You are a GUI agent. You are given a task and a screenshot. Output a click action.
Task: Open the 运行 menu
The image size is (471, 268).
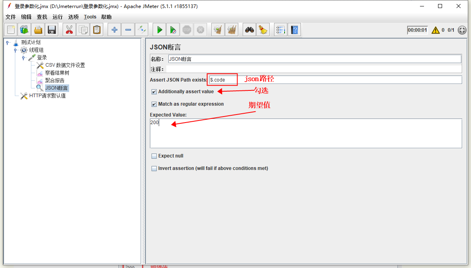[57, 17]
